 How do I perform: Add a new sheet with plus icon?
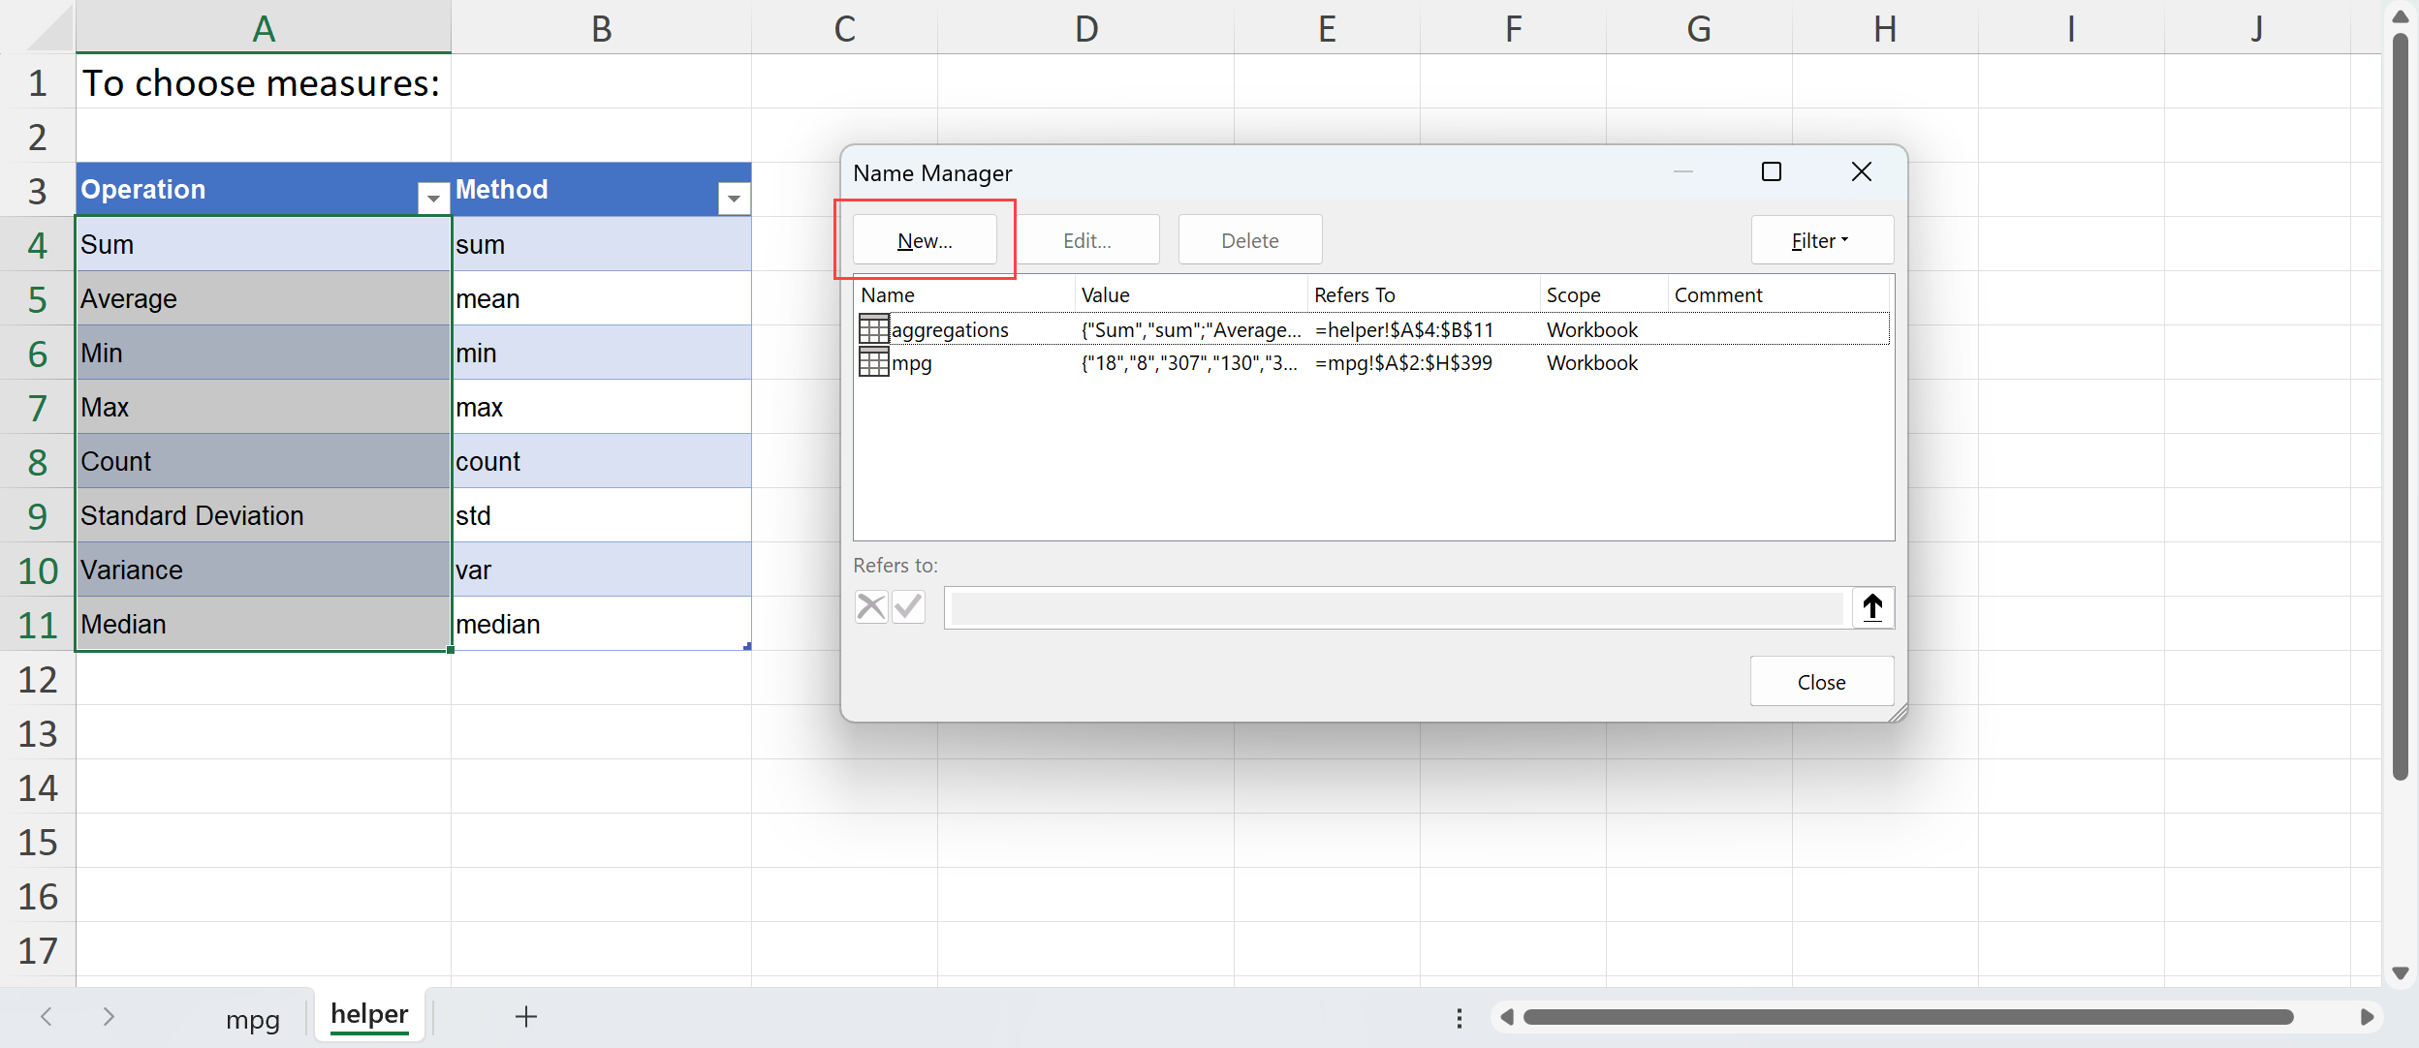526,1016
